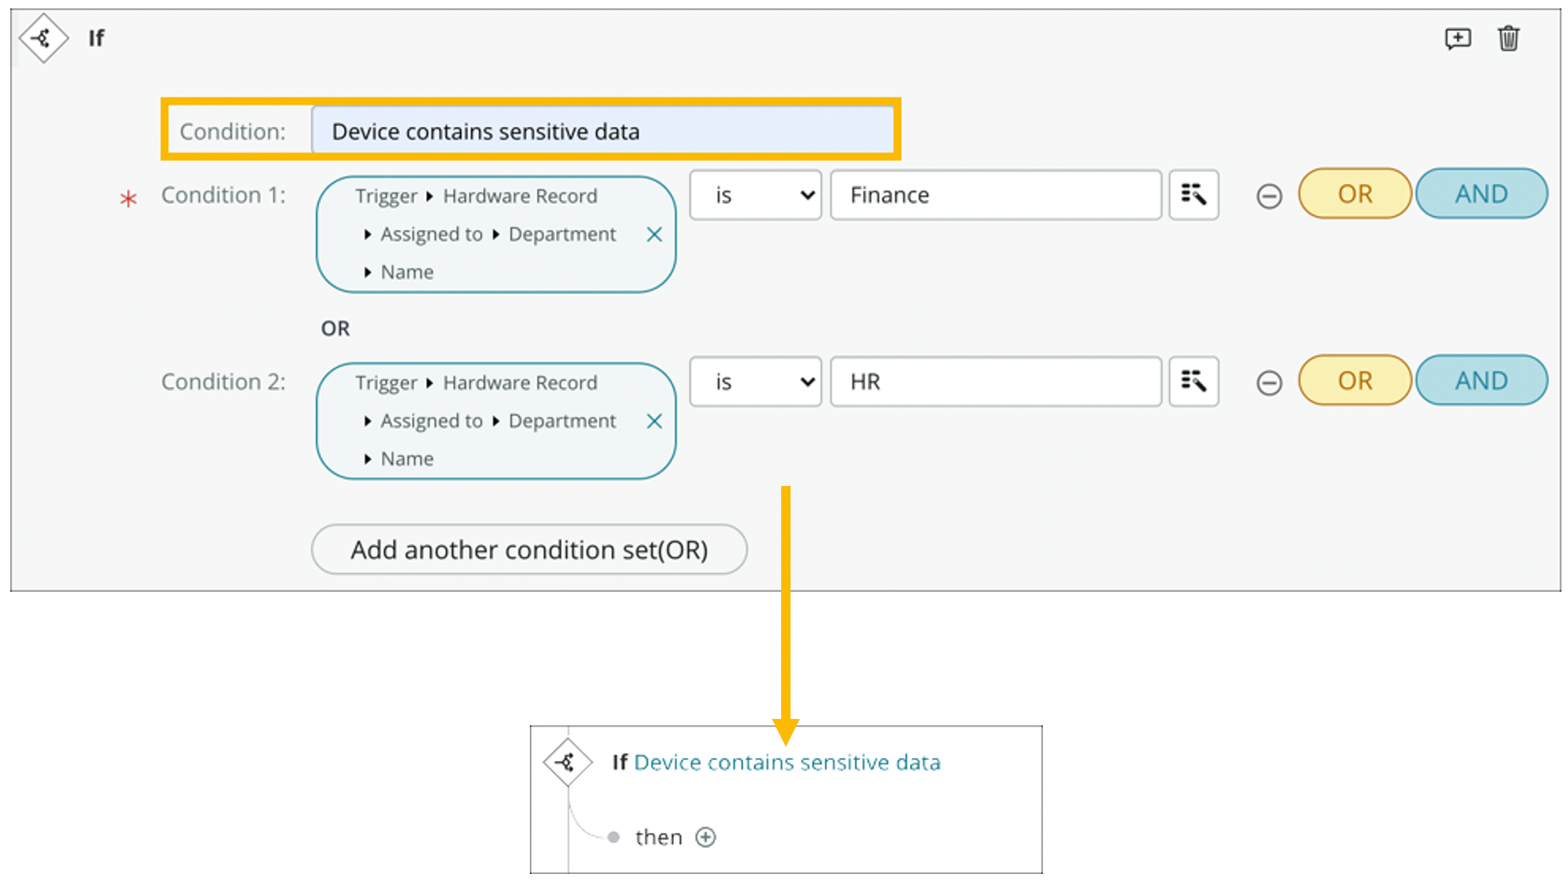Expand Department under Condition 2 pill
Image resolution: width=1568 pixels, height=888 pixels.
pos(561,421)
